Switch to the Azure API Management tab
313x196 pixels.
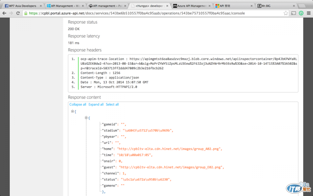coord(192,6)
